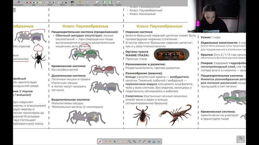Click the word 'Клещи' in the Разнообразие section

pyautogui.click(x=130, y=77)
